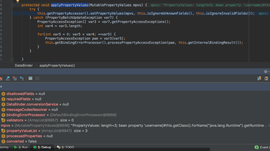Select the propertyValueList variable row

click(22, 131)
